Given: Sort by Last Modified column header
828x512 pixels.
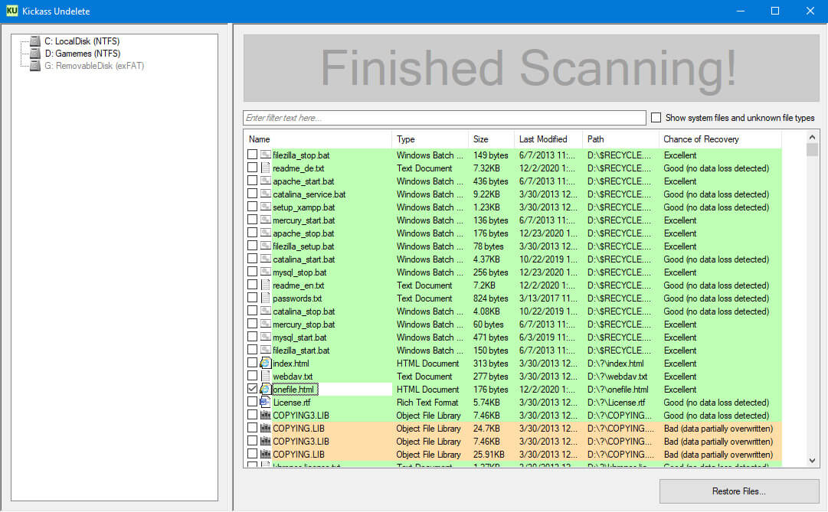Looking at the screenshot, I should [x=548, y=139].
